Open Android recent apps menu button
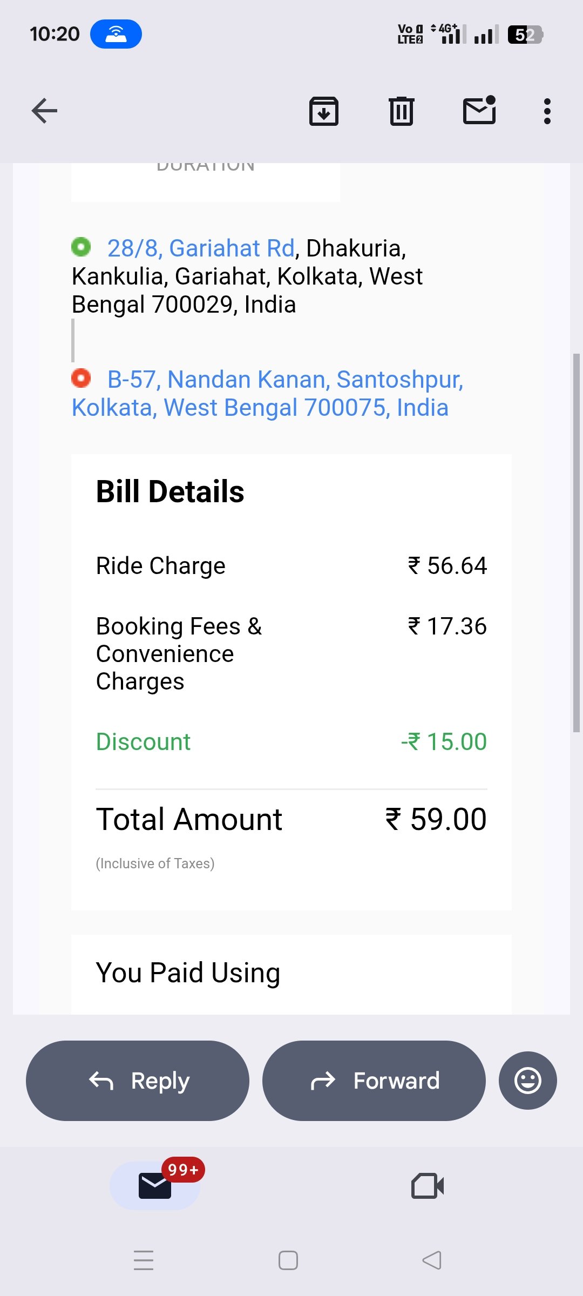 144,1260
